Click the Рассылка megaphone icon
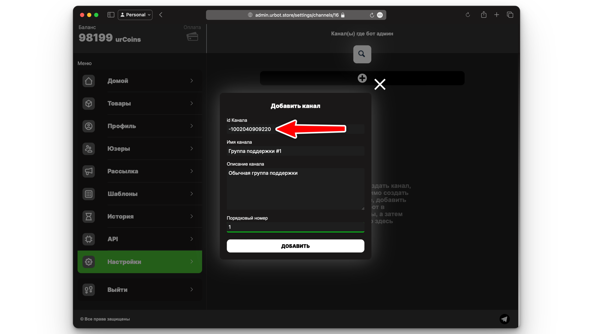Screen dimensions: 593x334 pyautogui.click(x=89, y=171)
